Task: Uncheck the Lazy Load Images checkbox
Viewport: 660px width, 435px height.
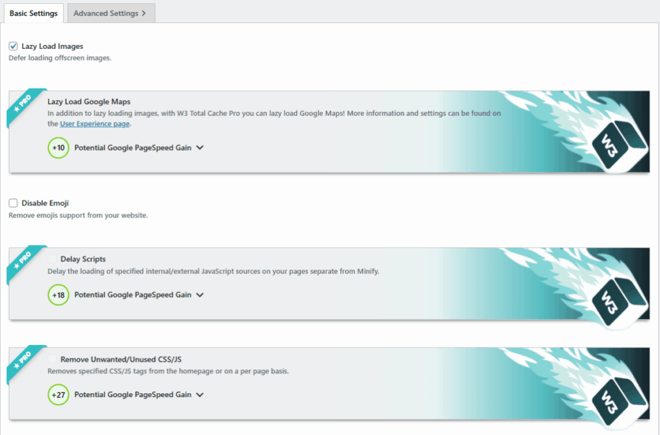Action: click(x=14, y=46)
